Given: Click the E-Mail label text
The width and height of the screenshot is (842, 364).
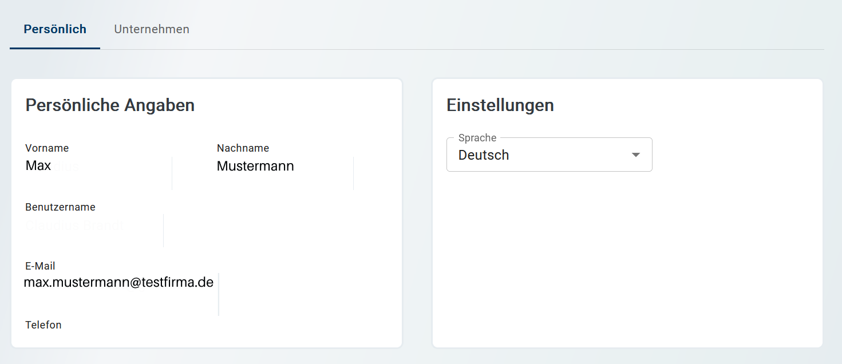Looking at the screenshot, I should [40, 266].
